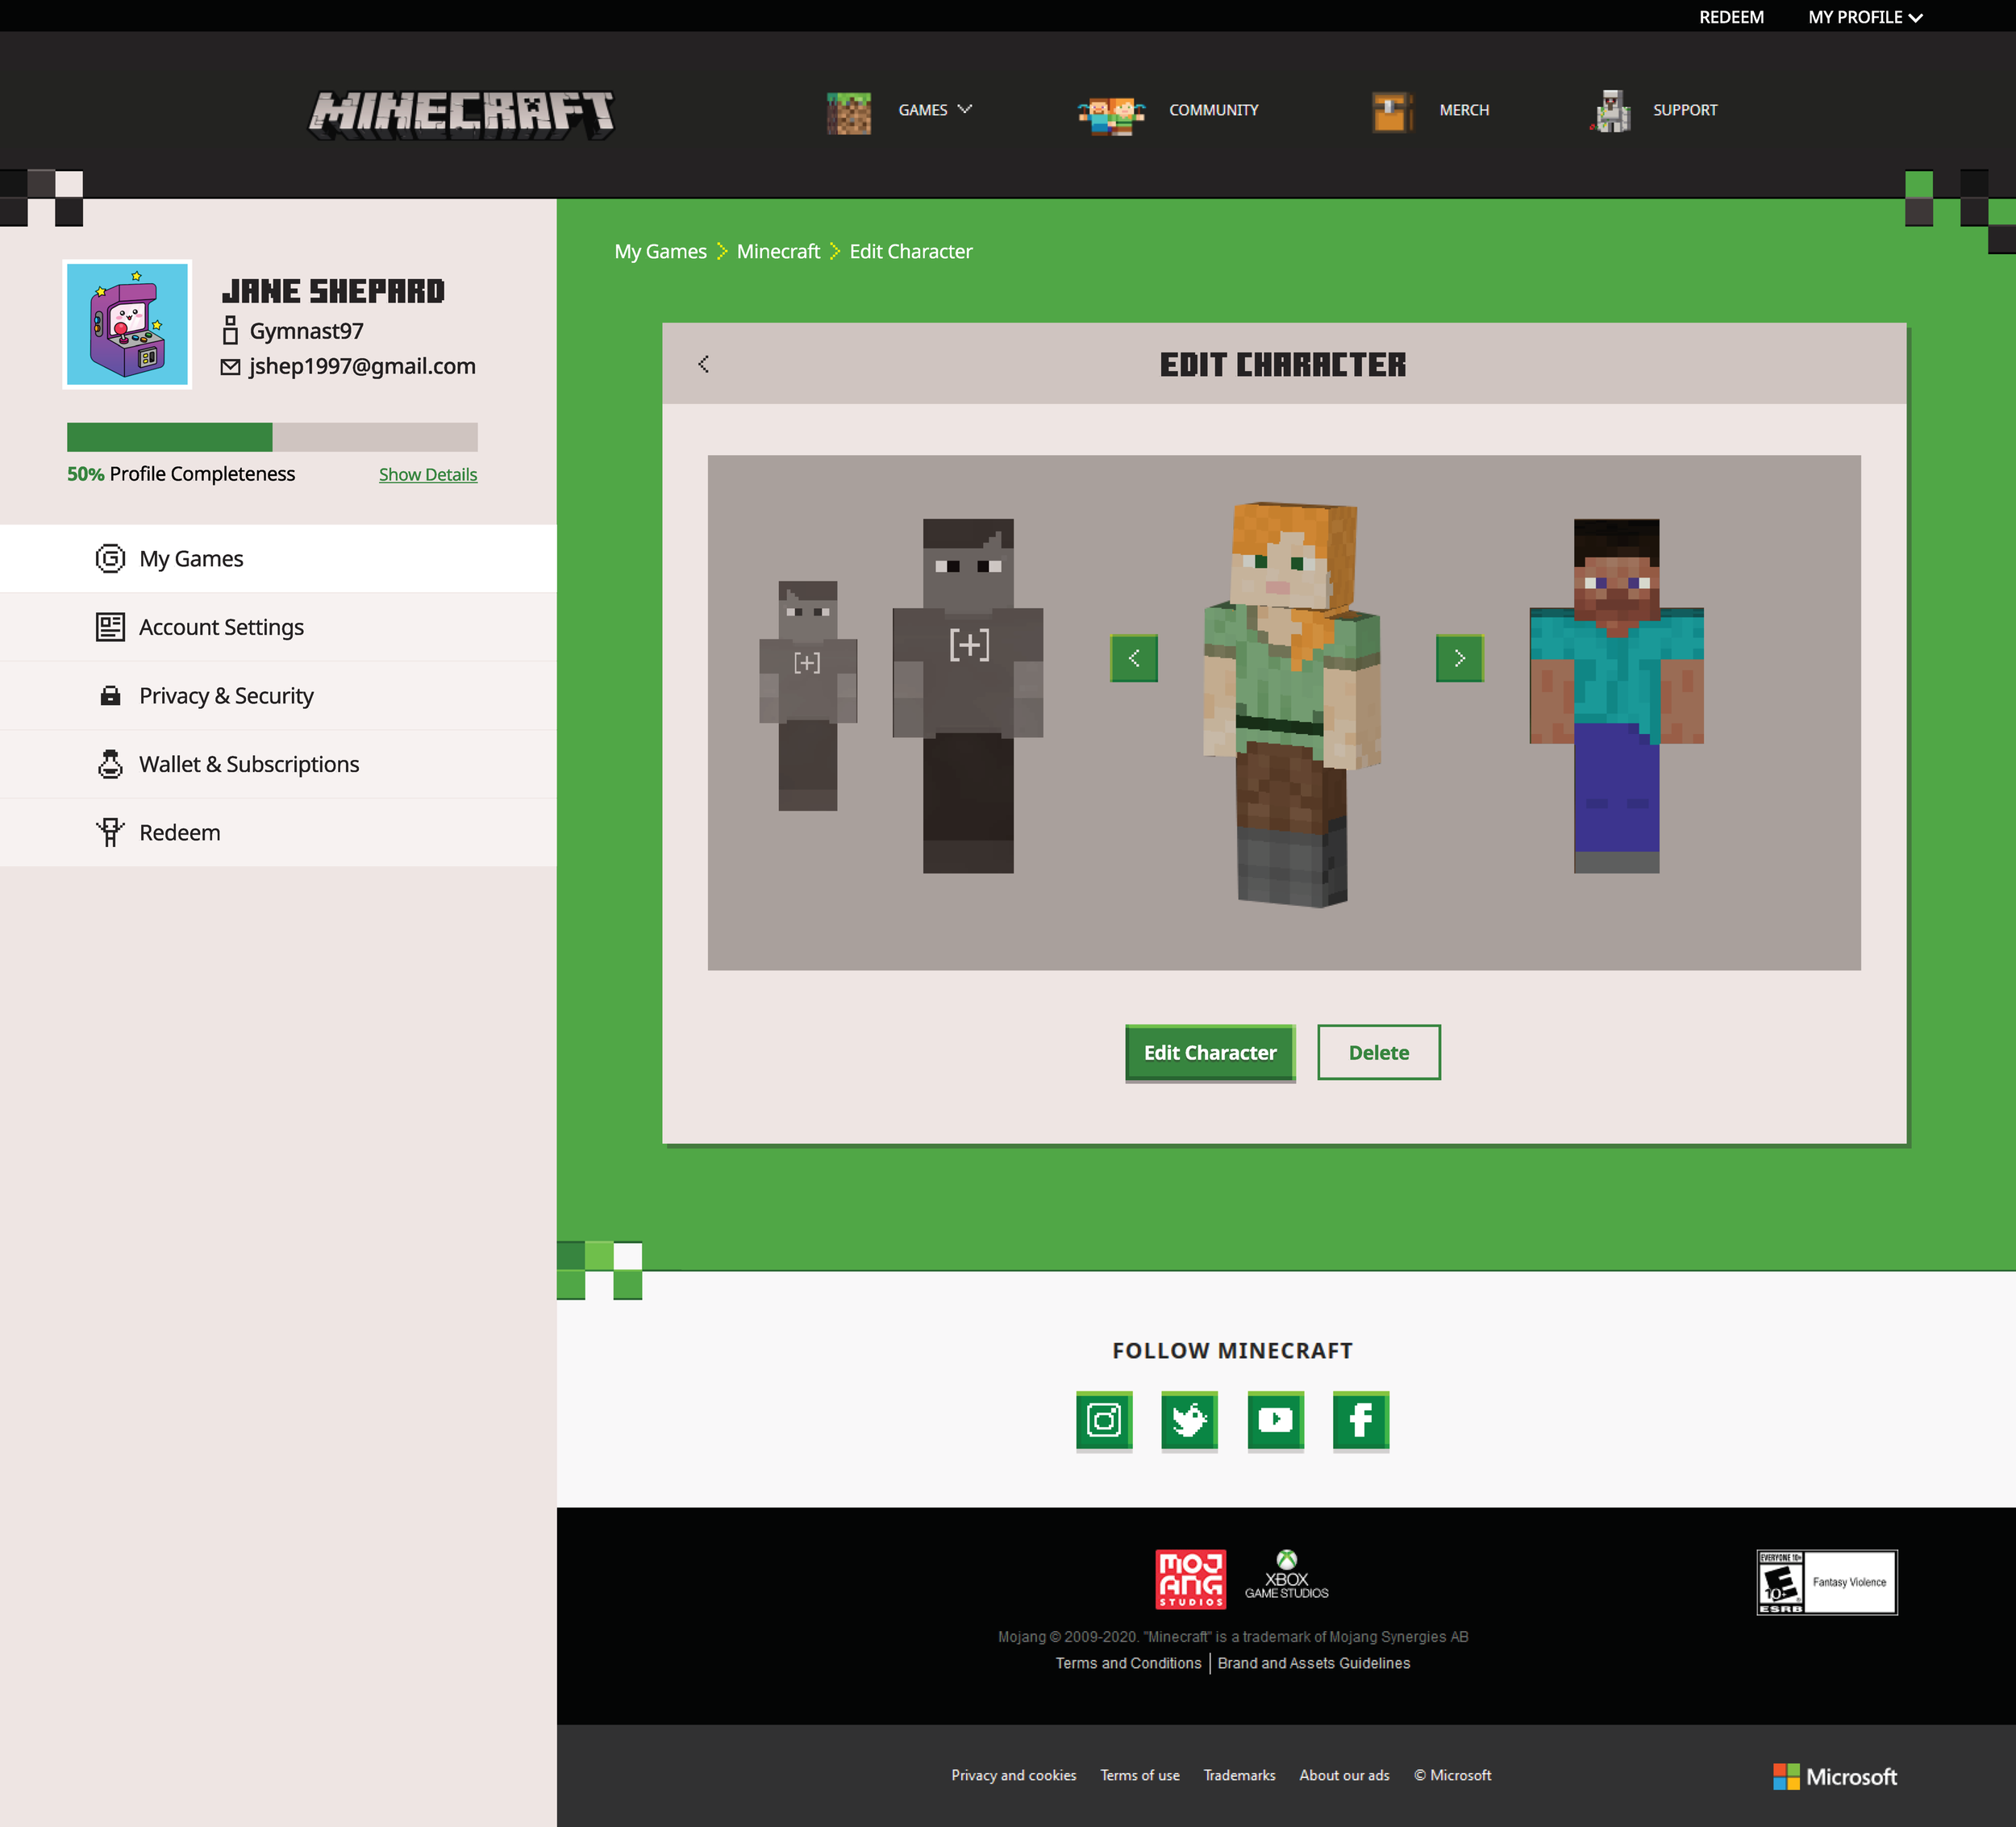2016x1827 pixels.
Task: Click Minecraft in the breadcrumb trail
Action: coord(777,251)
